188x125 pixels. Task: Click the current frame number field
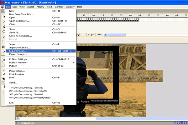tap(83, 35)
